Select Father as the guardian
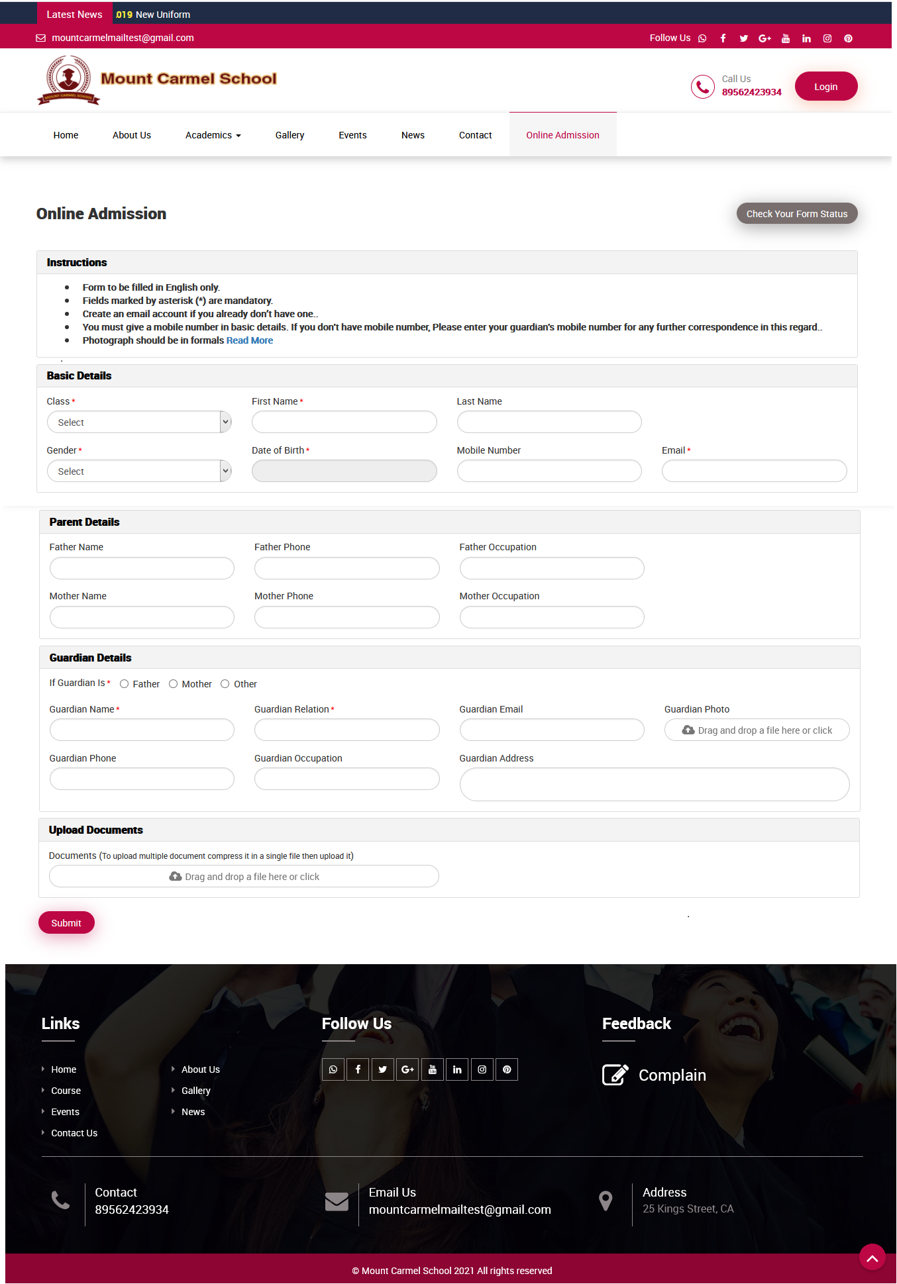The image size is (897, 1284). pyautogui.click(x=124, y=683)
